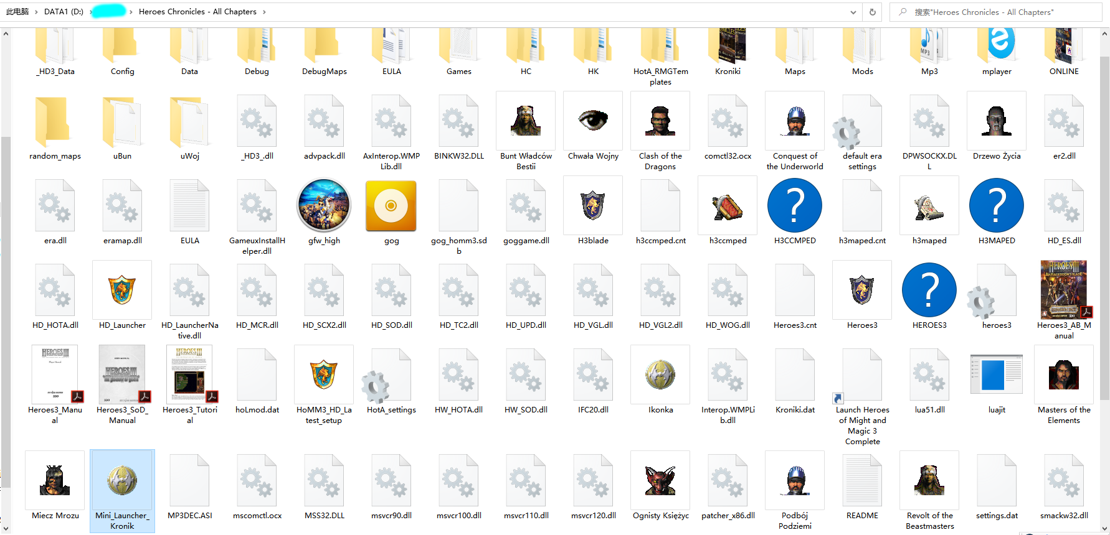Click the left pane scroll up arrow
The height and width of the screenshot is (535, 1110).
click(x=6, y=34)
